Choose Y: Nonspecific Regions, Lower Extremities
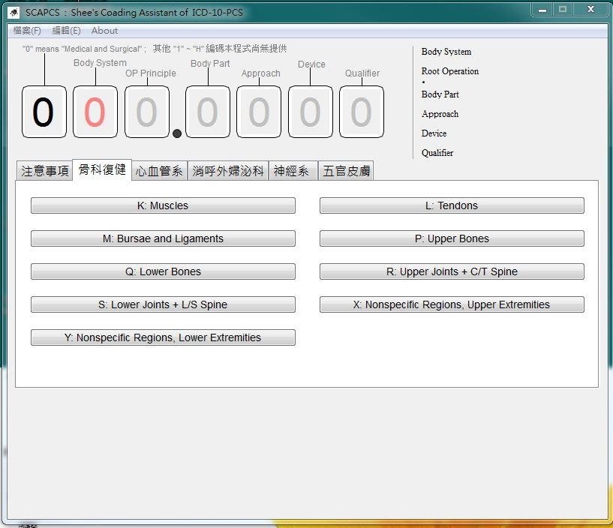Viewport: 613px width, 528px height. click(x=163, y=337)
